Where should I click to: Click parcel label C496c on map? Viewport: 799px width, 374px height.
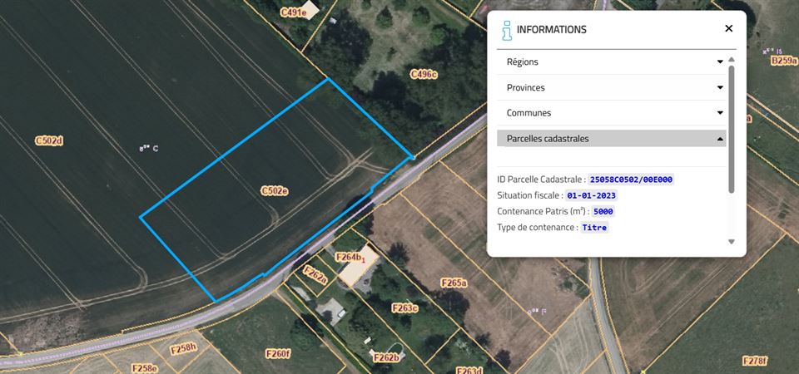424,75
